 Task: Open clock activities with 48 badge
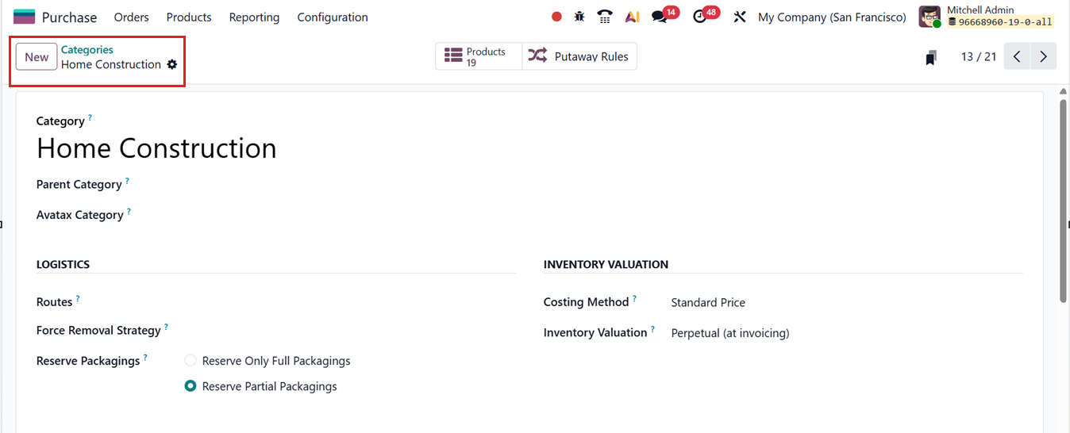pyautogui.click(x=700, y=17)
